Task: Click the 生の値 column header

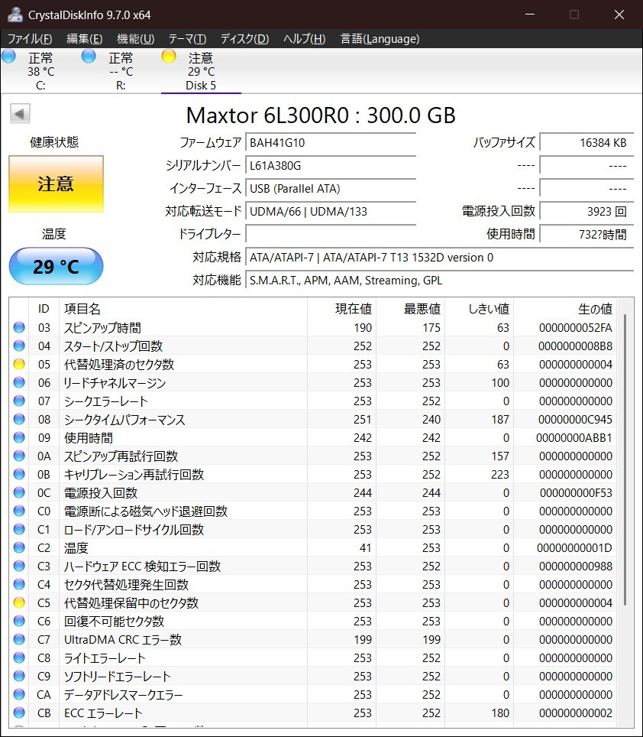Action: point(564,308)
